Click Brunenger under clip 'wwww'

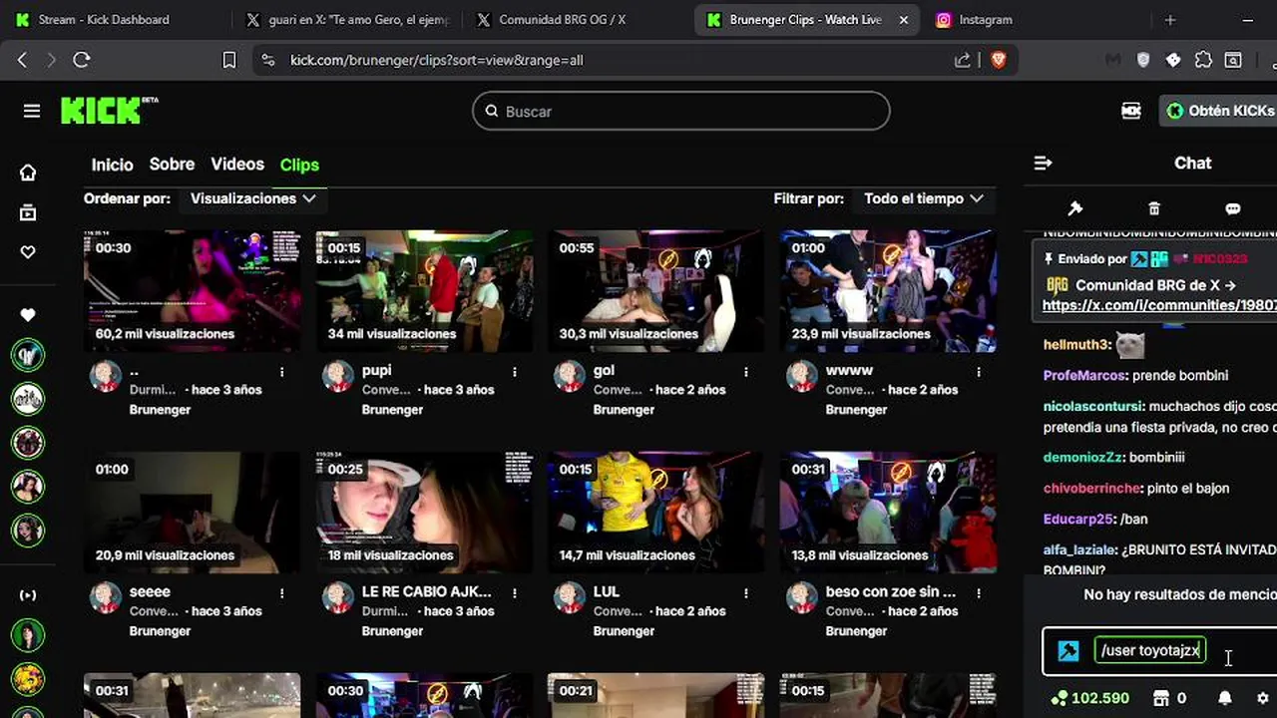pos(856,410)
